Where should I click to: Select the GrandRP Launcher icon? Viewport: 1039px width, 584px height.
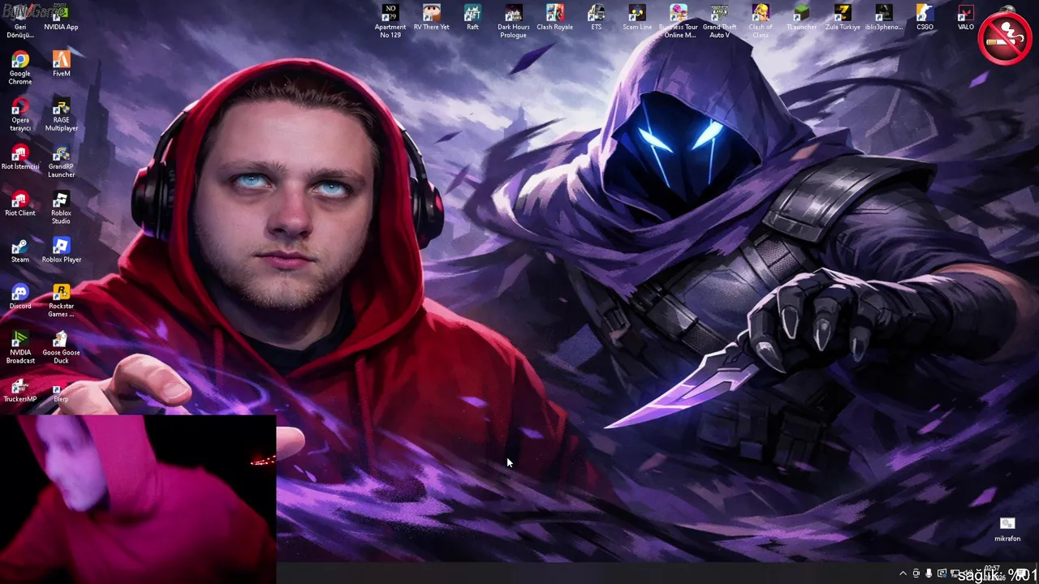pos(61,161)
